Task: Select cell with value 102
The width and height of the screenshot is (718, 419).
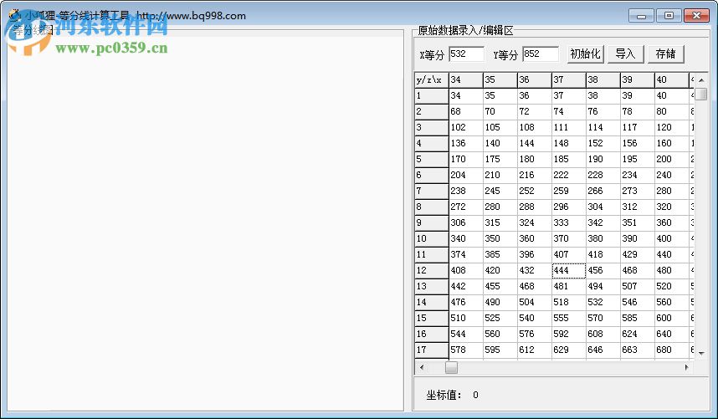Action: tap(465, 128)
